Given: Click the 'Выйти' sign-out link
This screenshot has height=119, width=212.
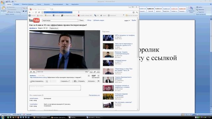Looking at the screenshot, I should pos(134,20).
